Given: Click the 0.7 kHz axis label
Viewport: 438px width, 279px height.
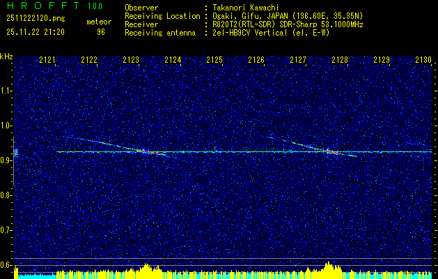Looking at the screenshot, I should (x=6, y=230).
